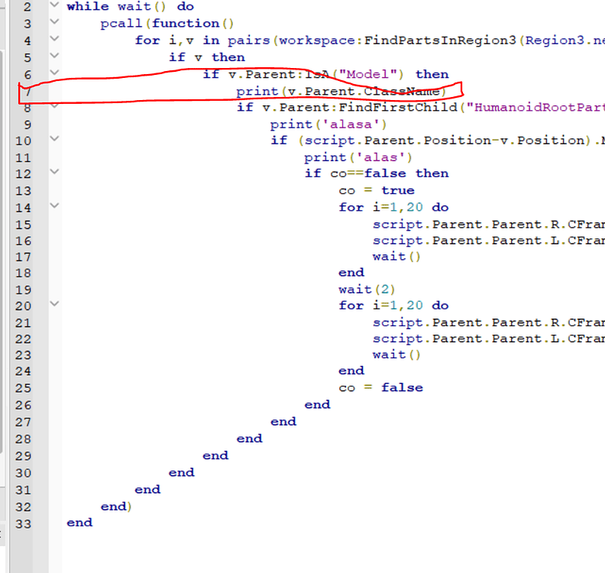Click line number 13 in the gutter
This screenshot has height=573, width=605.
coord(23,191)
